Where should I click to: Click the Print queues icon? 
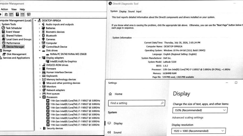tap(44, 93)
